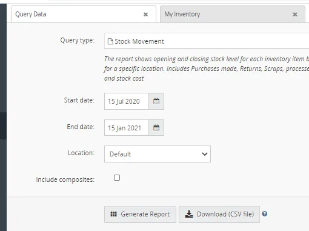Open the Start date calendar picker

tap(156, 101)
